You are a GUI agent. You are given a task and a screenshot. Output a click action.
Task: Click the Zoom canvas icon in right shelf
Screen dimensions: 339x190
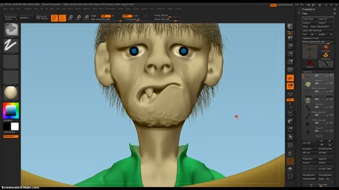tap(290, 46)
